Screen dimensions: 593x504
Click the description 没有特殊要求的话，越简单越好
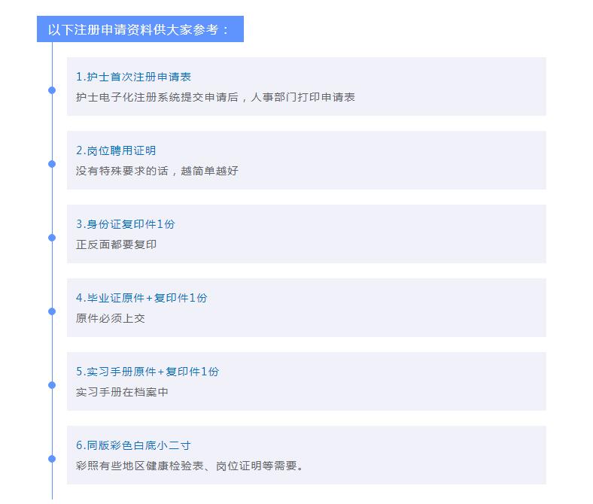[157, 171]
